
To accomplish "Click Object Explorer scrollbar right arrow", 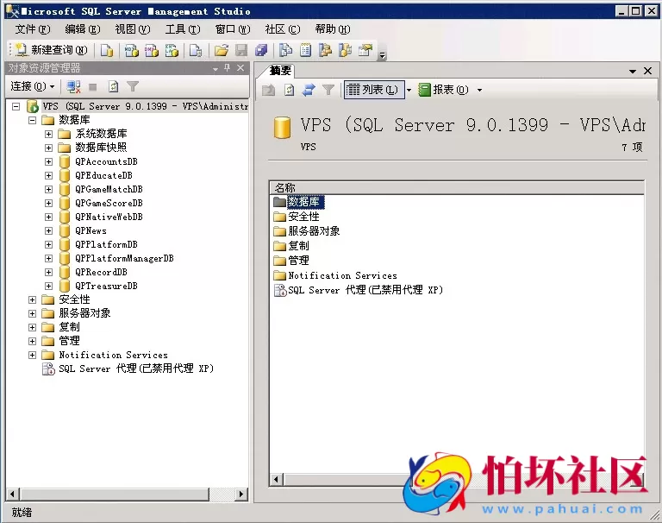I will point(241,494).
